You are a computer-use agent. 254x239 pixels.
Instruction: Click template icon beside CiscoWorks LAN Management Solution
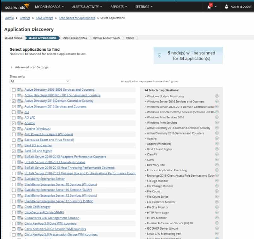(x=20, y=218)
